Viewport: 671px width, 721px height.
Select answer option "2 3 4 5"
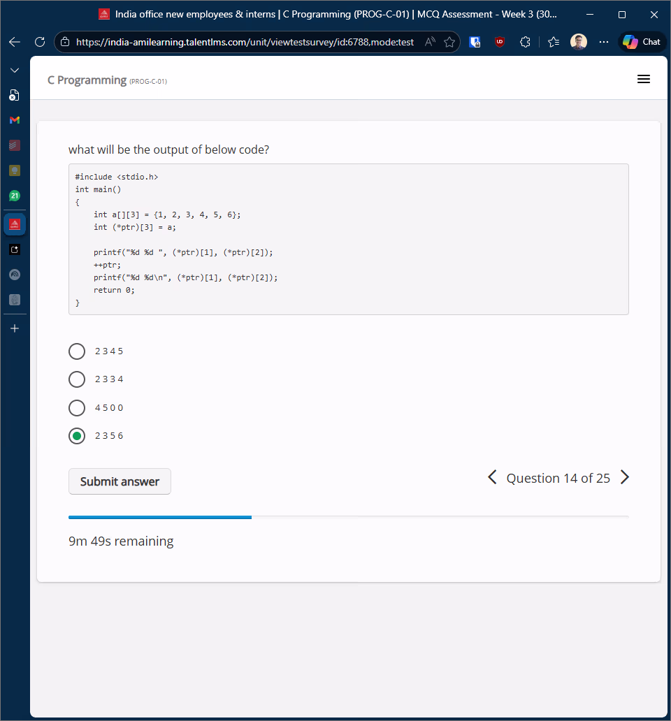pyautogui.click(x=77, y=351)
